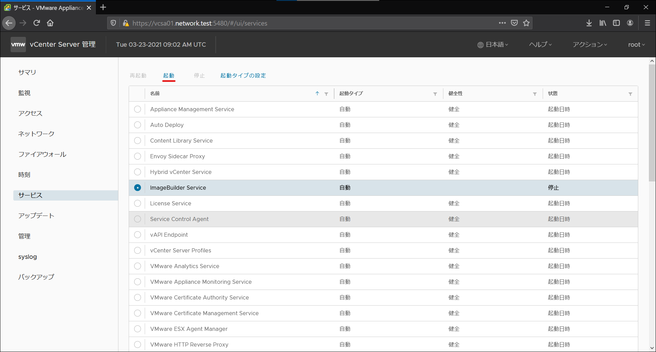Bookmark this page with star icon
The height and width of the screenshot is (352, 656).
click(x=526, y=23)
